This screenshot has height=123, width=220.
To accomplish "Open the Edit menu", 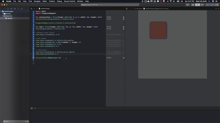I will 19,1.
